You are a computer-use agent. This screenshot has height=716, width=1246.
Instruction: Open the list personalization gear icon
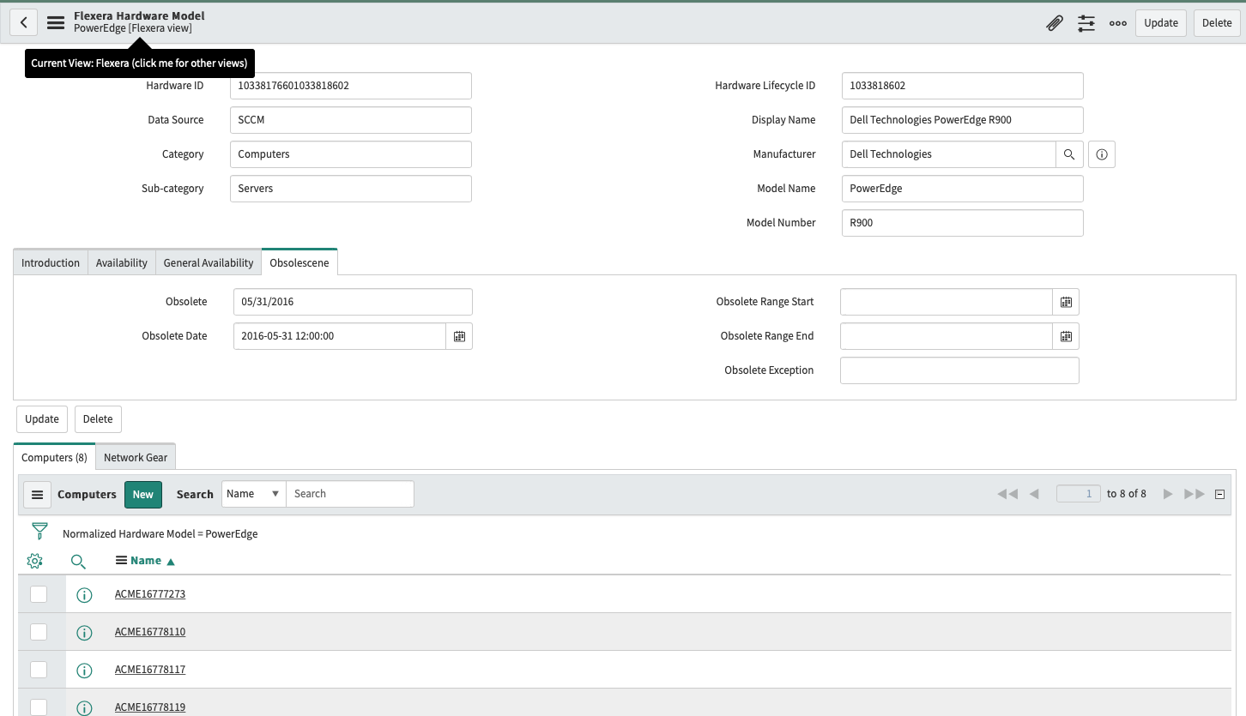click(34, 561)
